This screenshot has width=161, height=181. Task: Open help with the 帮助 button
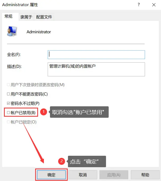[145, 175]
